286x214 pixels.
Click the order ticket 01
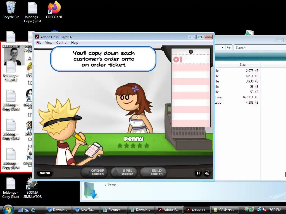191,87
